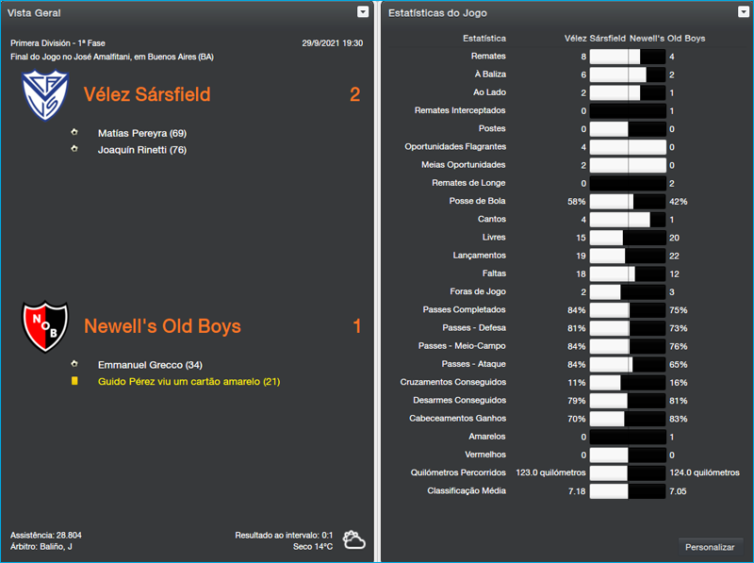Open the Vista Geral panel dropdown arrow
Screen dimensions: 754x563
(x=363, y=12)
